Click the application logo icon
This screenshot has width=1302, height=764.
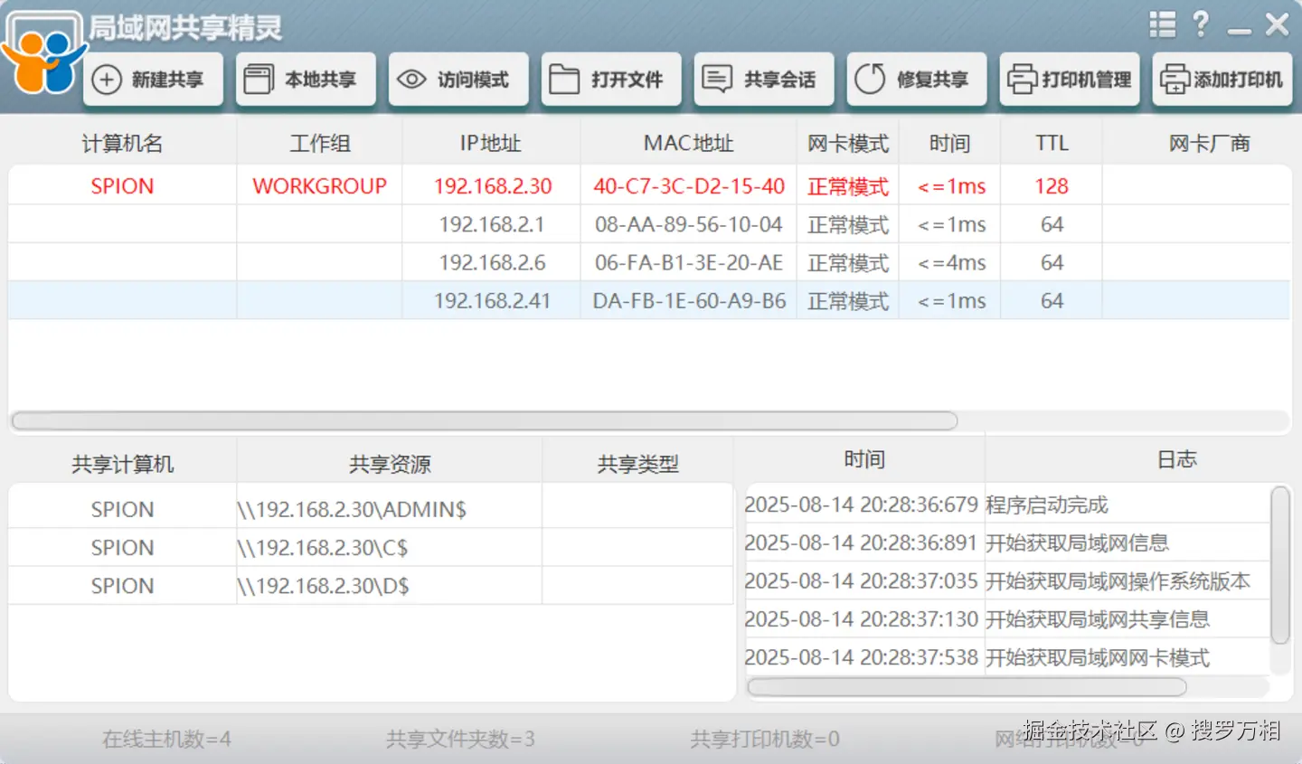tap(42, 52)
